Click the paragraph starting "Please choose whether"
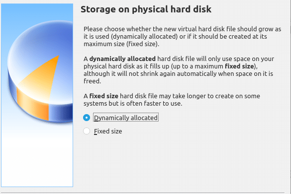Viewport: 291px width, 194px height. pyautogui.click(x=182, y=36)
